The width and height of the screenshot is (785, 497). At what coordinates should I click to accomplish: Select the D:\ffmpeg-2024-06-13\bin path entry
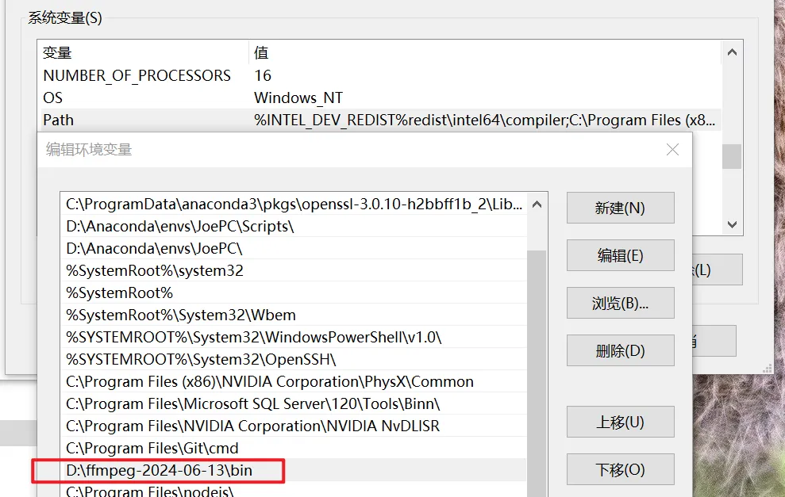click(x=294, y=470)
